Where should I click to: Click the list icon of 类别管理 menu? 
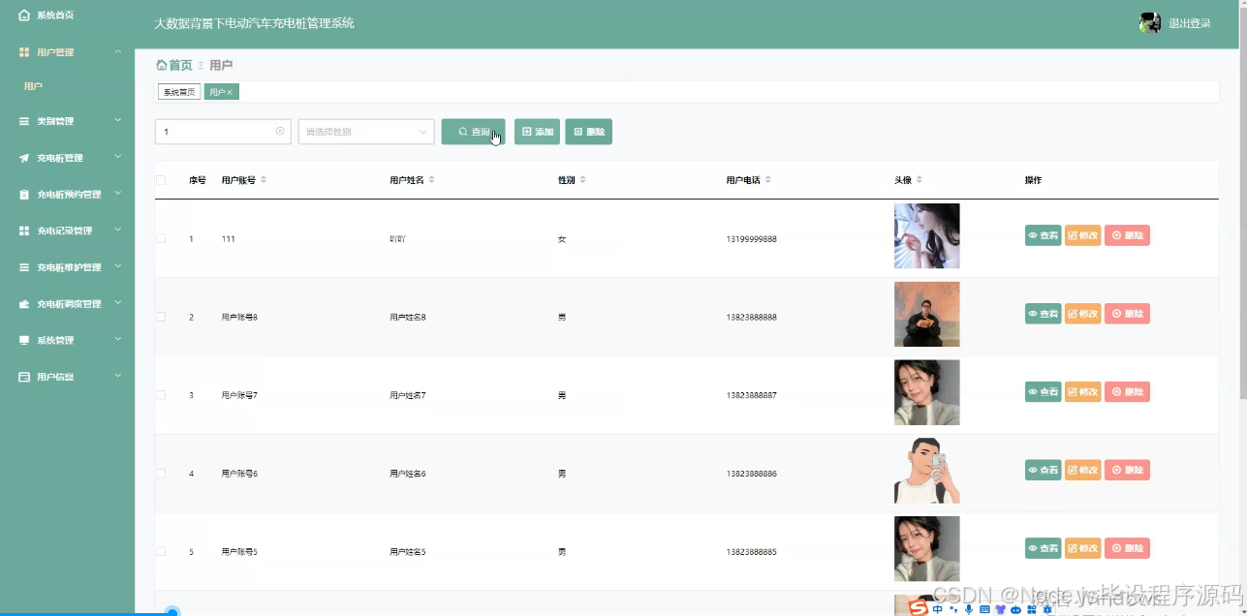[24, 122]
